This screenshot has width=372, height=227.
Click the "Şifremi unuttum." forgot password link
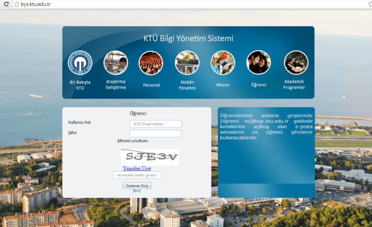click(133, 141)
